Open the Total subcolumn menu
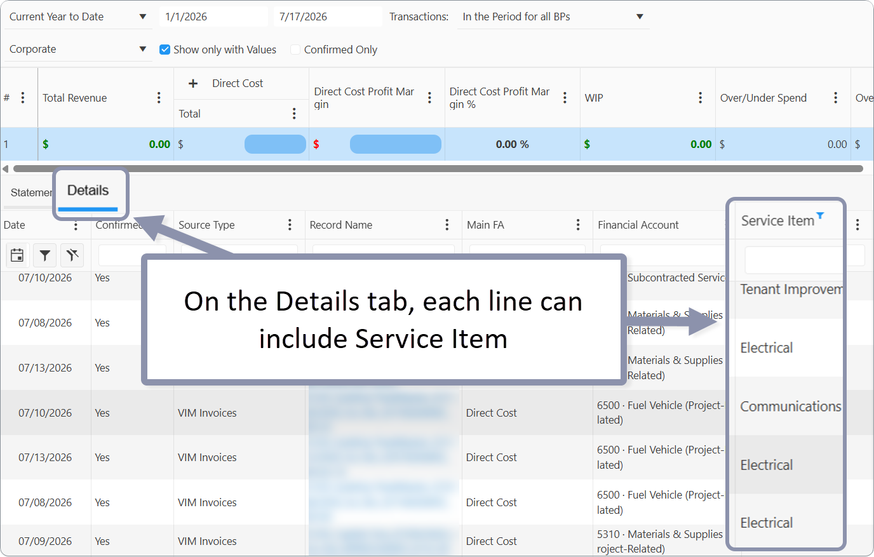 point(294,113)
